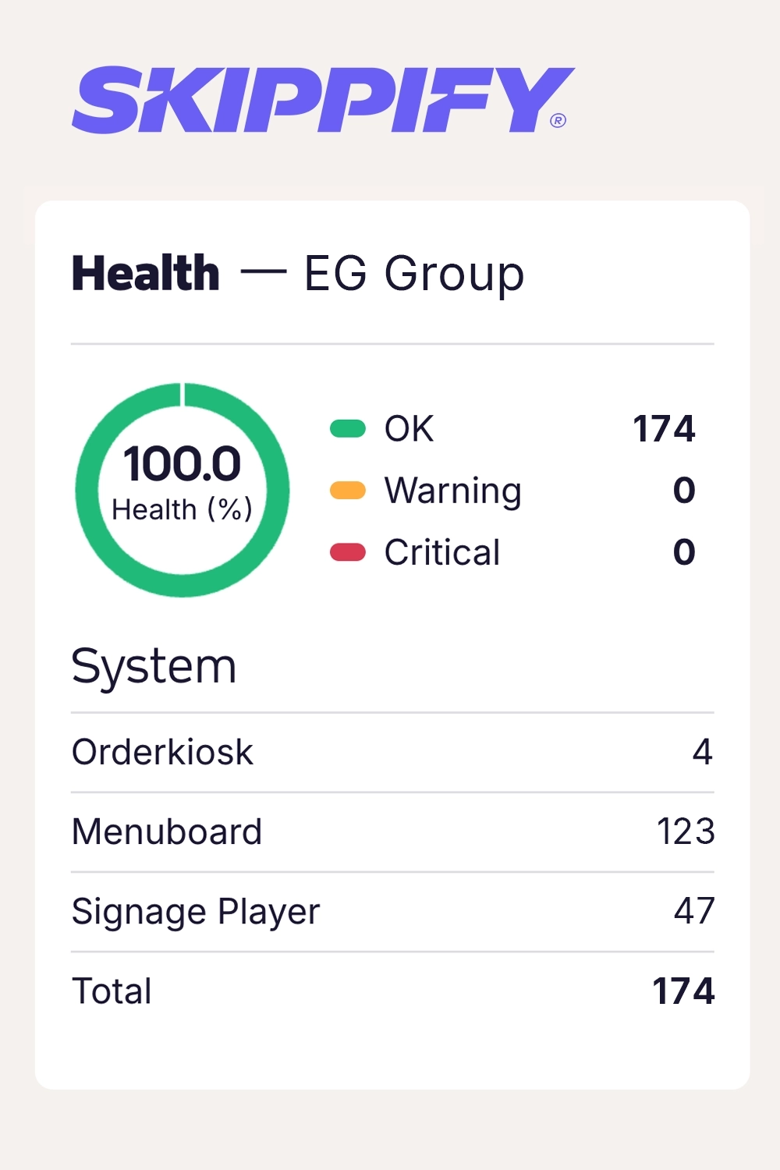Click the Health heading text
Image resolution: width=780 pixels, height=1170 pixels.
coord(146,274)
